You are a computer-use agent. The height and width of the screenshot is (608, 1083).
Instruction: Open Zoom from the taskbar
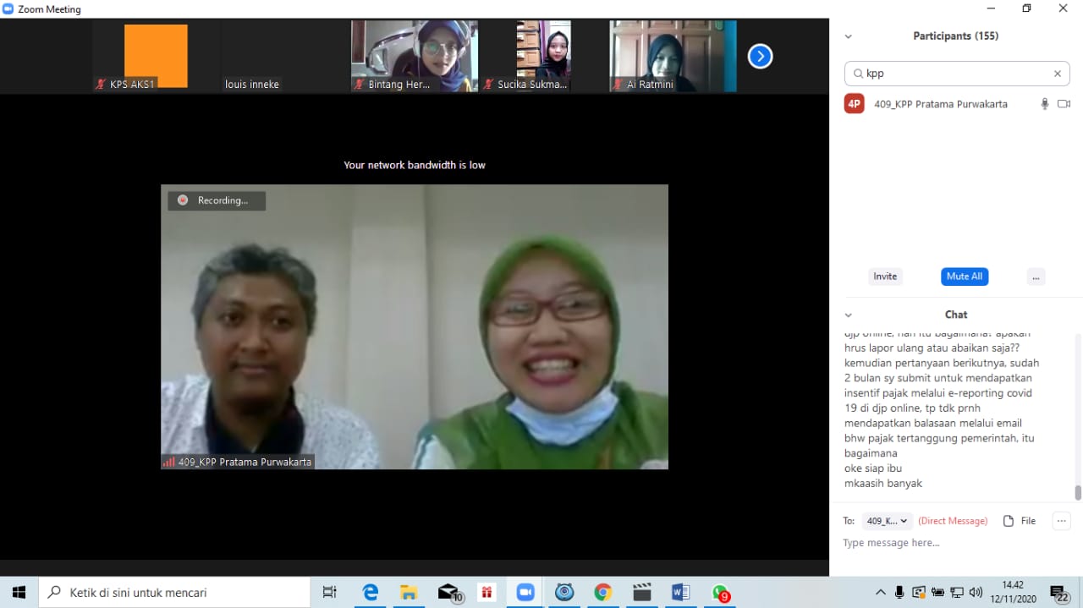pos(525,593)
